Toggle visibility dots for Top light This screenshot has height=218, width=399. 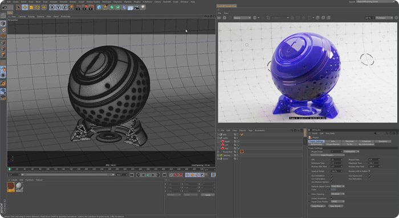(x=237, y=148)
